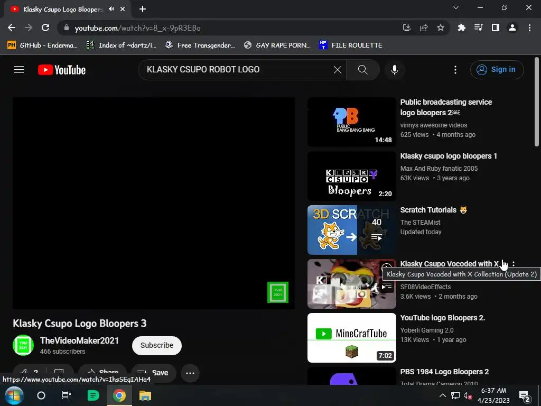This screenshot has height=406, width=541.
Task: Share this page from the address bar
Action: click(423, 27)
